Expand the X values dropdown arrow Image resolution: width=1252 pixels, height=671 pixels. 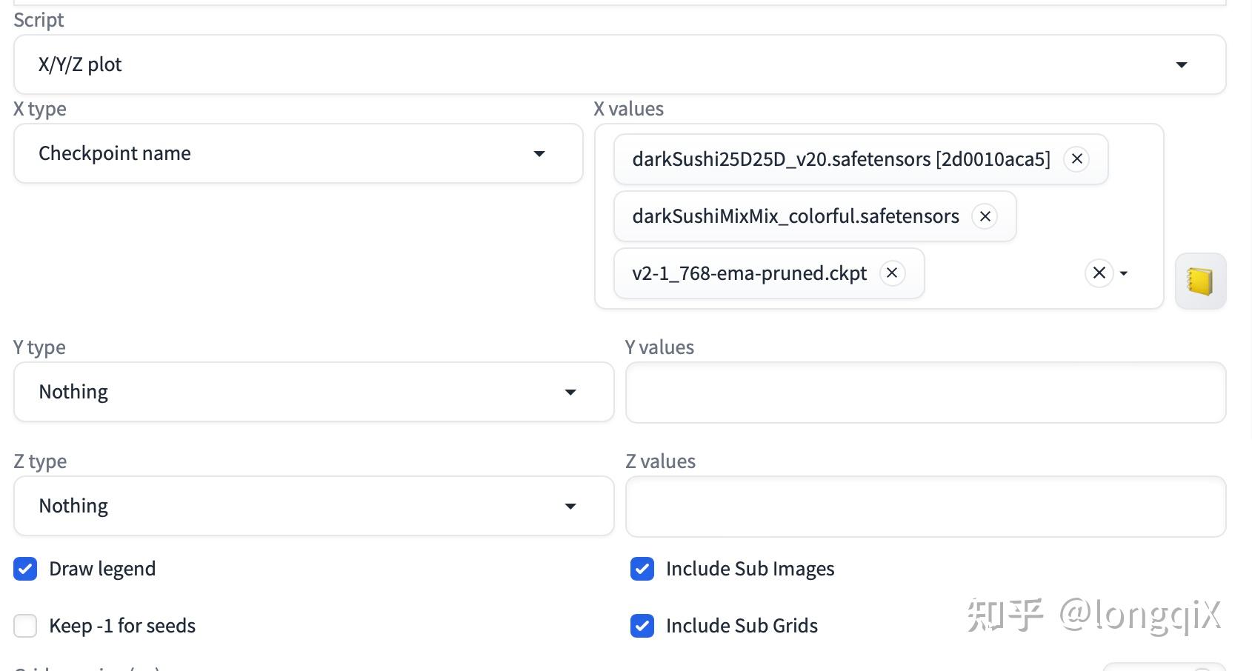1124,273
